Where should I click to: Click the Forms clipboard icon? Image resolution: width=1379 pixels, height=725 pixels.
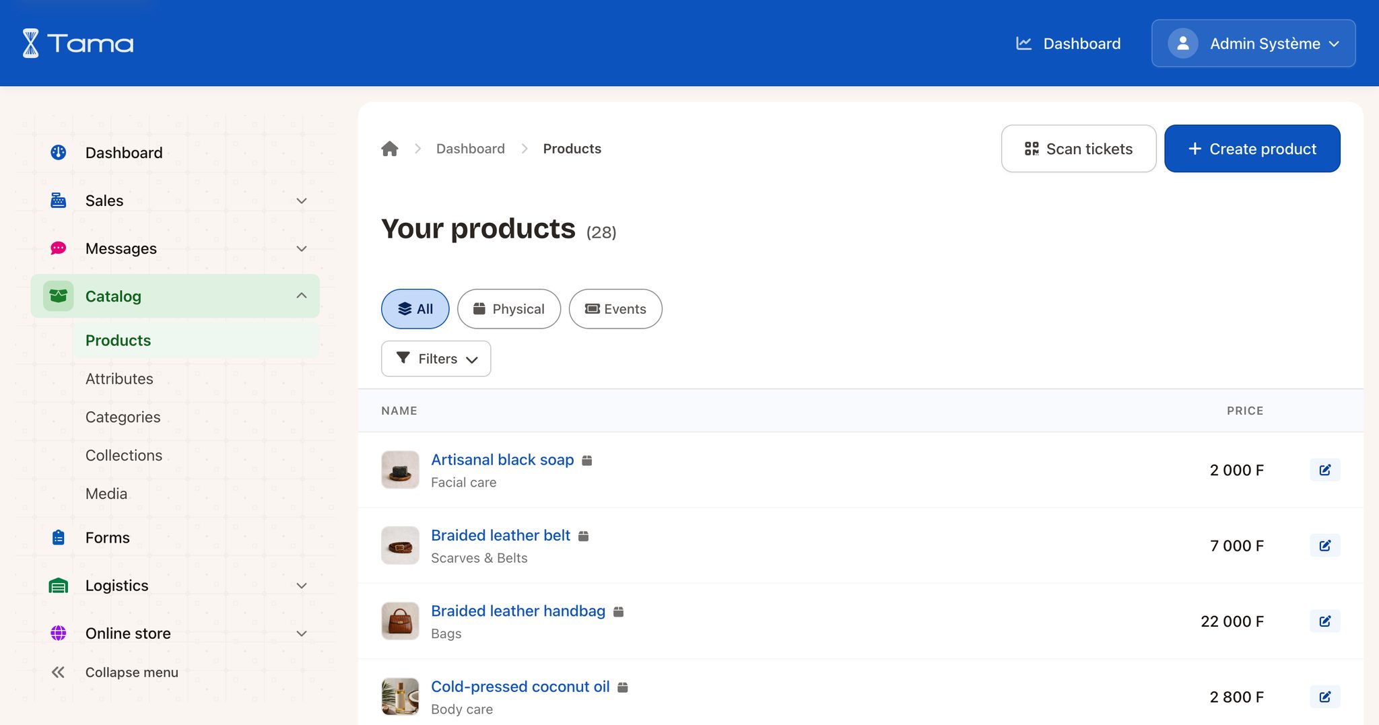pyautogui.click(x=59, y=538)
